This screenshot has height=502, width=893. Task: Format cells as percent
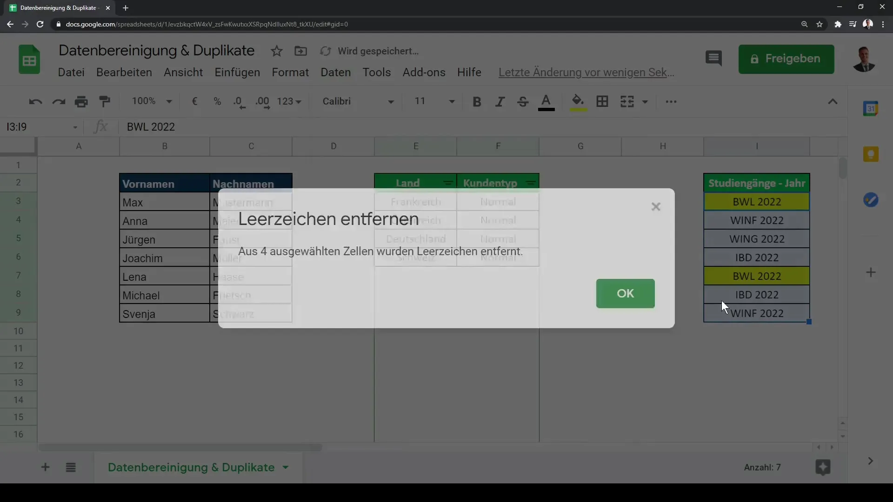[217, 101]
